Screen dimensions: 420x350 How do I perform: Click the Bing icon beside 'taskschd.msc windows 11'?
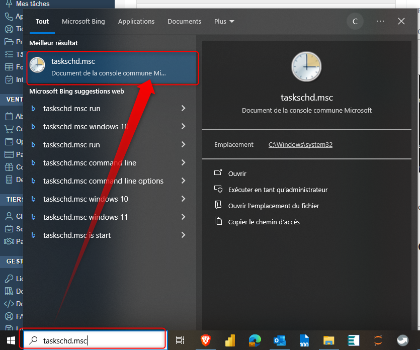click(34, 217)
